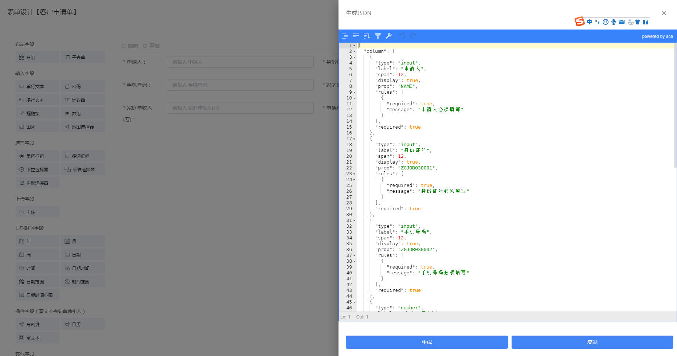Viewport: 677px width, 356px height.
Task: Toggle punctuation mode in Sogou IME bar
Action: click(598, 22)
